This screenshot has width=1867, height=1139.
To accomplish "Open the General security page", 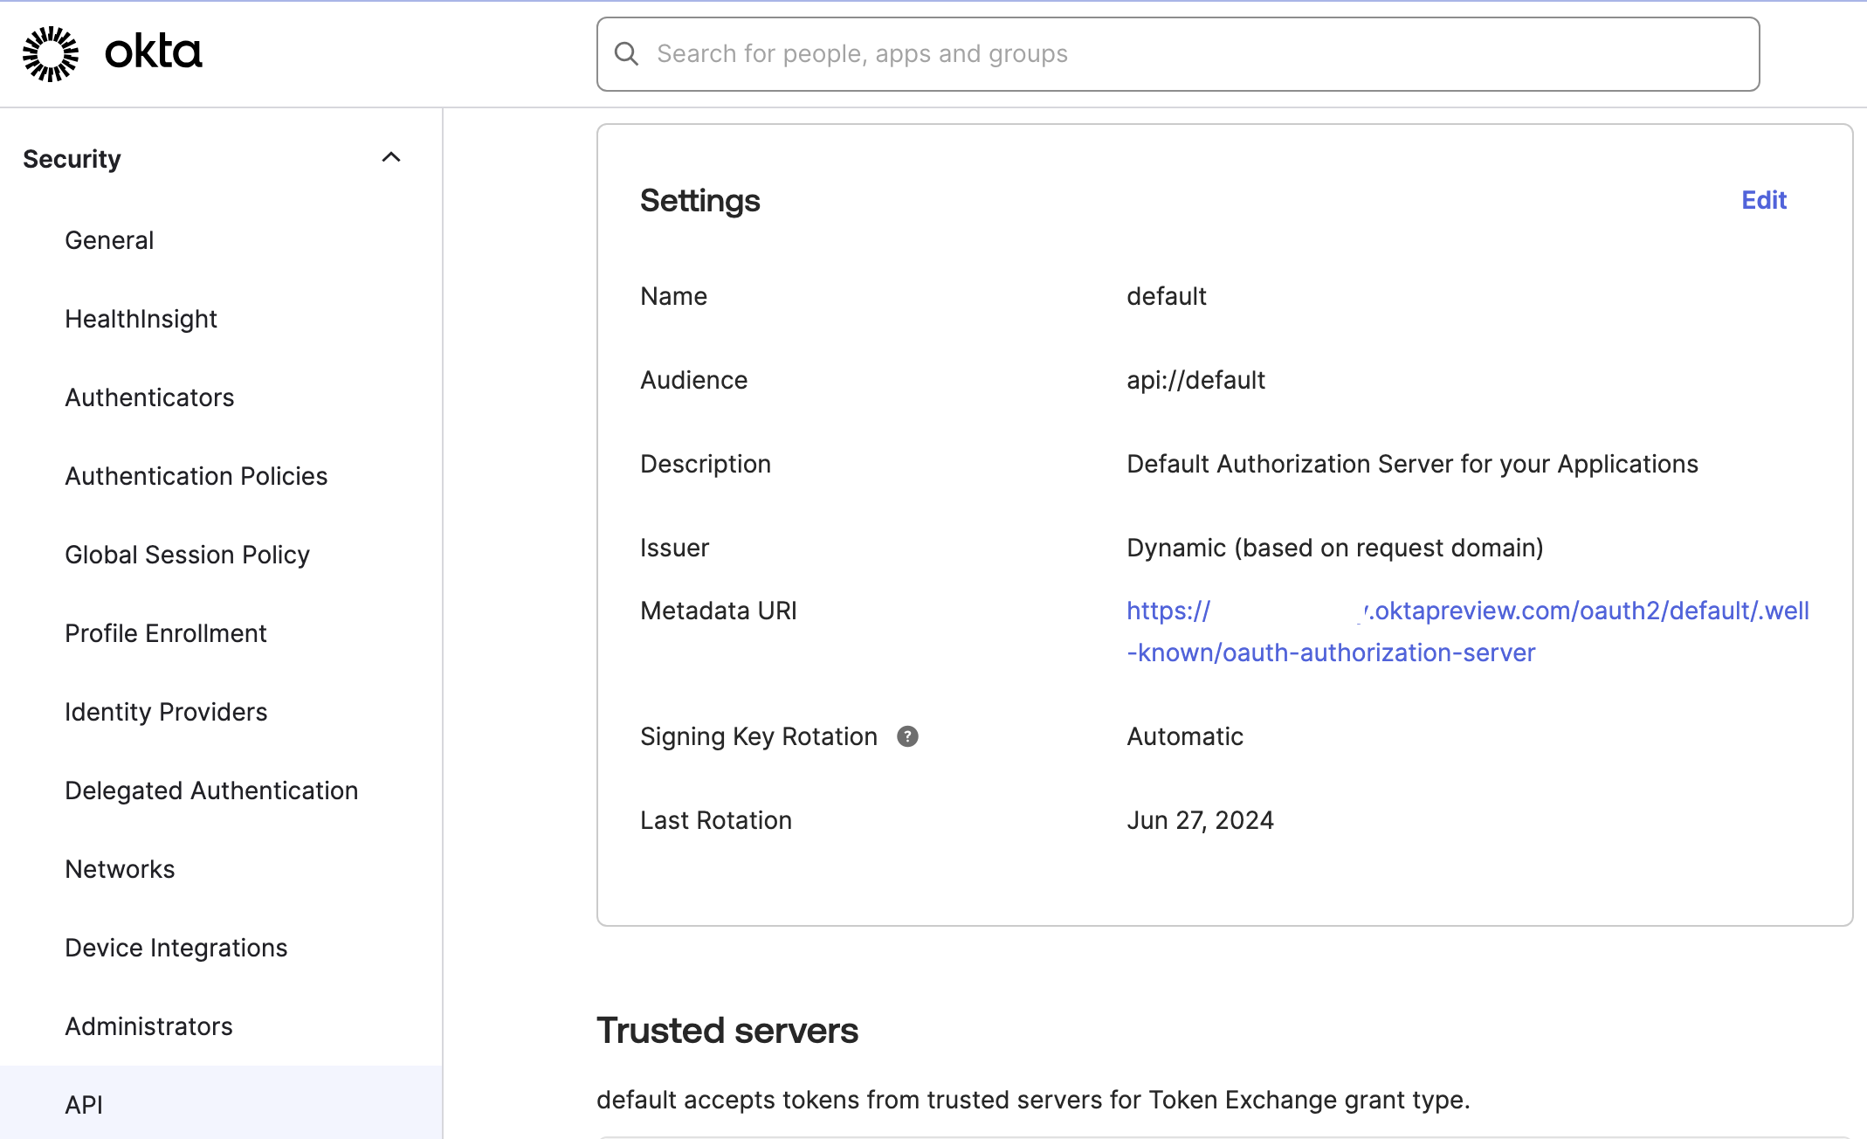I will point(109,240).
